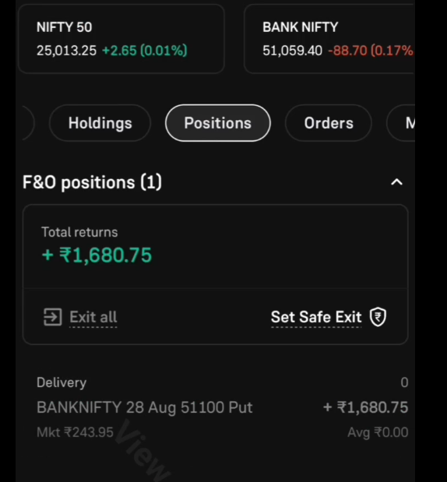Open the partially hidden tab before Holdings
This screenshot has width=447, height=482.
pyautogui.click(x=28, y=123)
